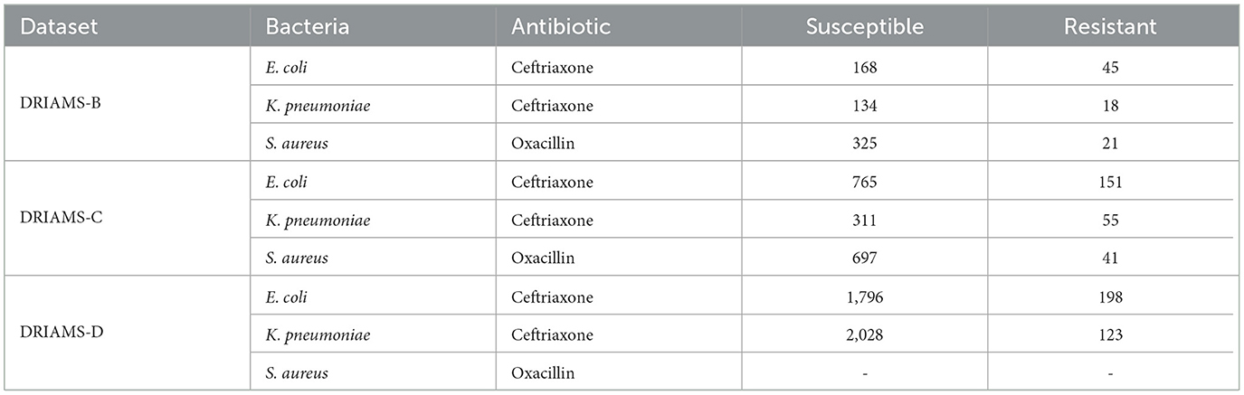This screenshot has height=395, width=1244.
Task: Click the susceptible value 134
Action: (x=864, y=105)
